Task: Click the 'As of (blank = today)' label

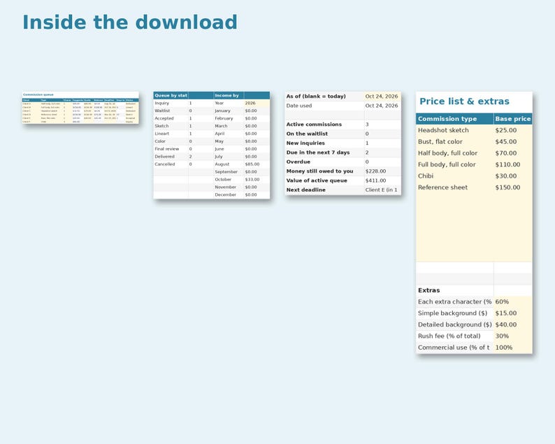Action: point(316,96)
